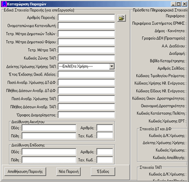Screen dimensions: 189x182
Task: Click the Γραφείο ΔΕΗ (Πρακτορείο) label
Action: [x=164, y=39]
